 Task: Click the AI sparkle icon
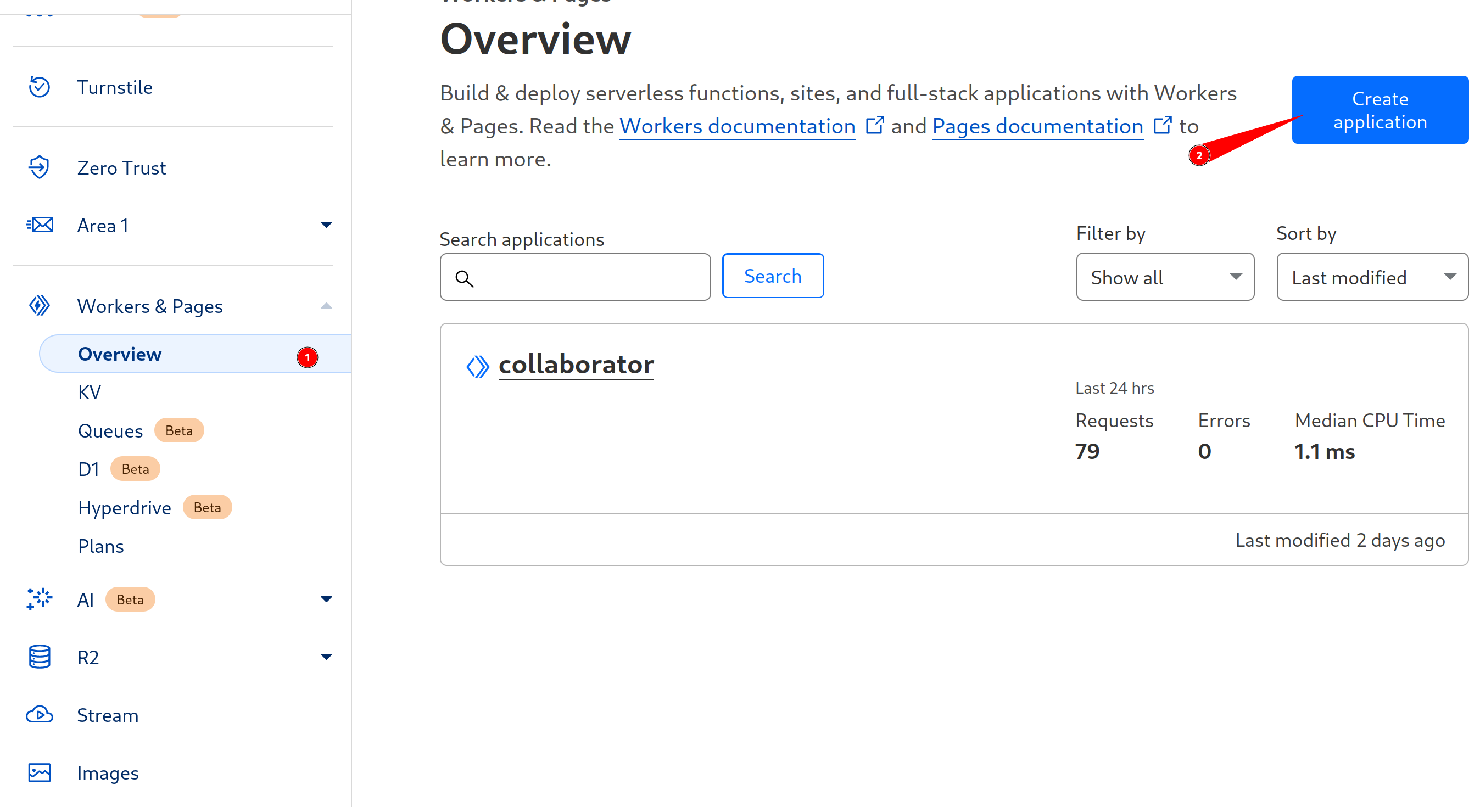(39, 599)
